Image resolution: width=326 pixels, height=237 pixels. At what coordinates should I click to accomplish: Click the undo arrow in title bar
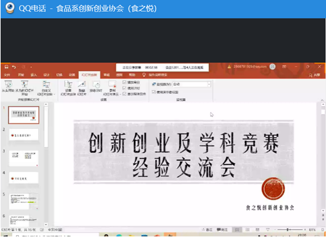(x=14, y=67)
